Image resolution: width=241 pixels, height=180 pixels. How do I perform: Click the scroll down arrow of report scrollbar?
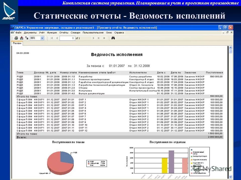(x=230, y=177)
